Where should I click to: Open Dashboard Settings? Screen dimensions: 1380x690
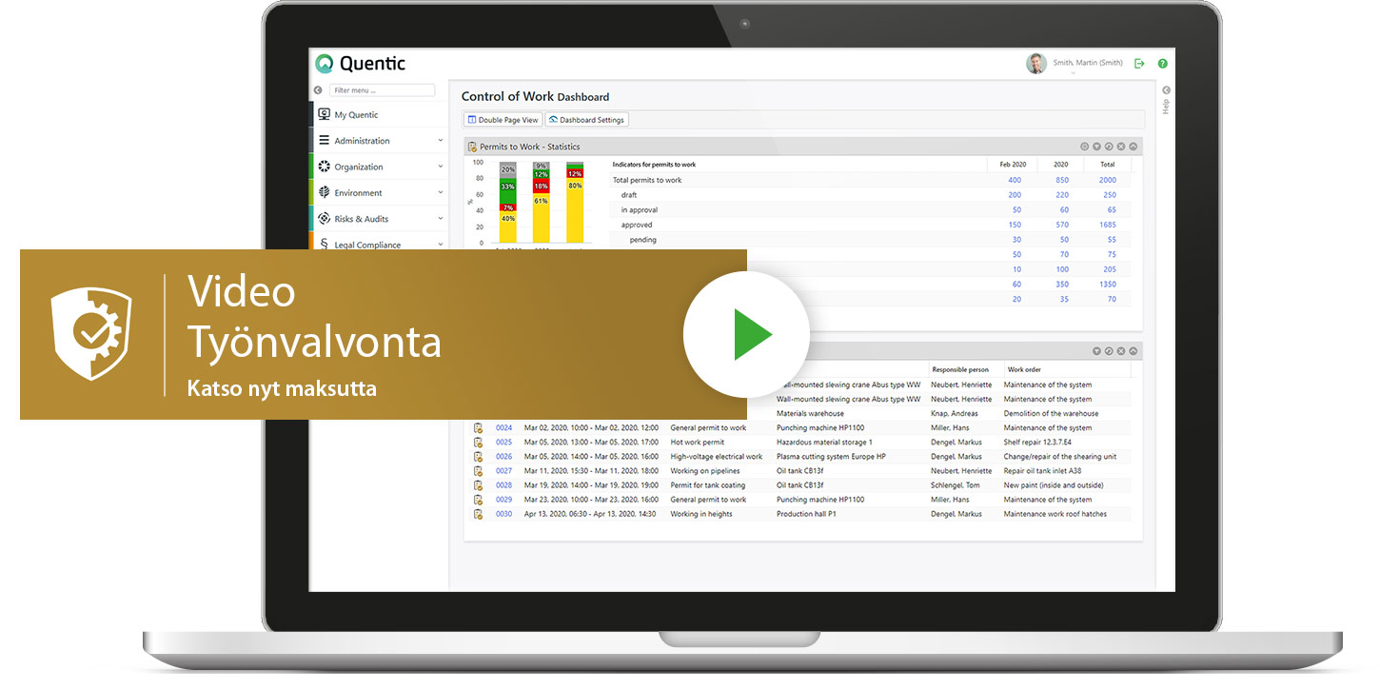[x=586, y=120]
